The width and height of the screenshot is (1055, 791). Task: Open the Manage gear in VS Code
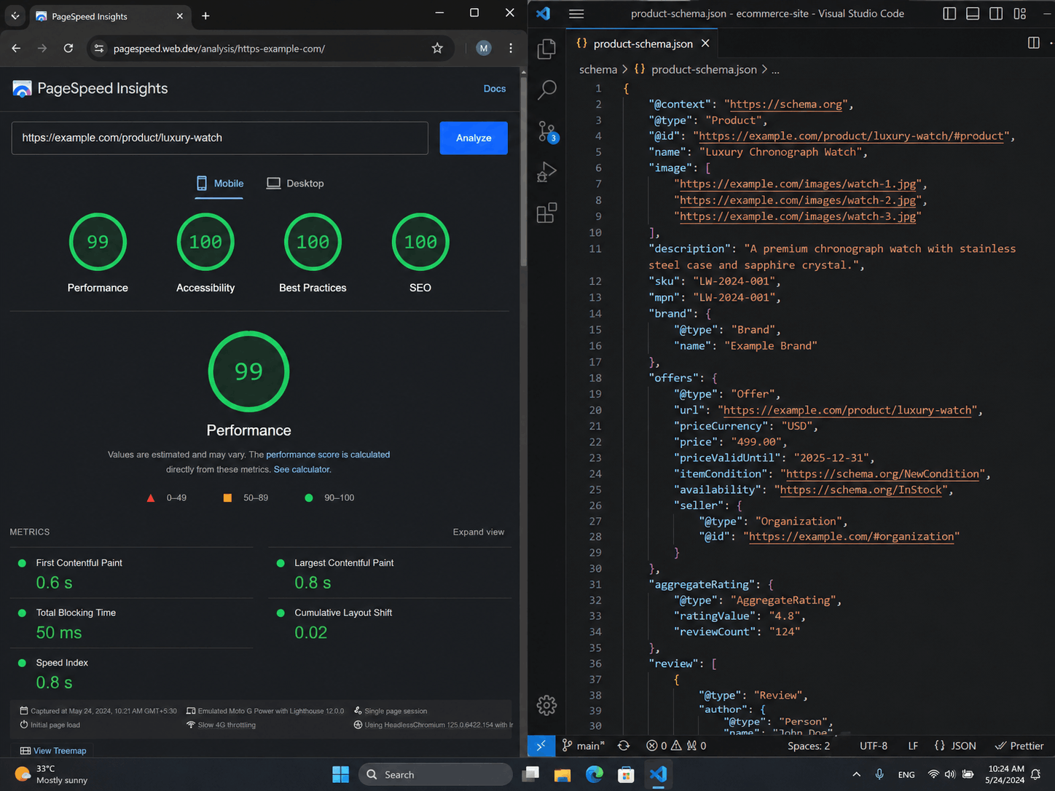[546, 704]
